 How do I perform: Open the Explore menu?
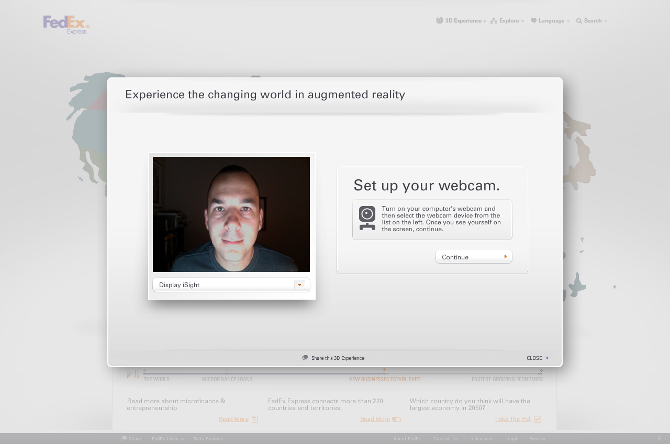(x=509, y=21)
